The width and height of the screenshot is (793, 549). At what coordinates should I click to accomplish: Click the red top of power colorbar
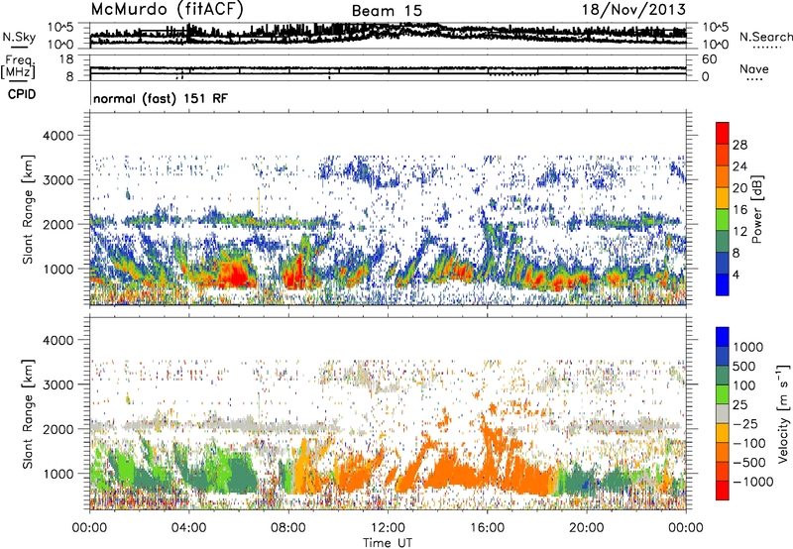coord(723,133)
